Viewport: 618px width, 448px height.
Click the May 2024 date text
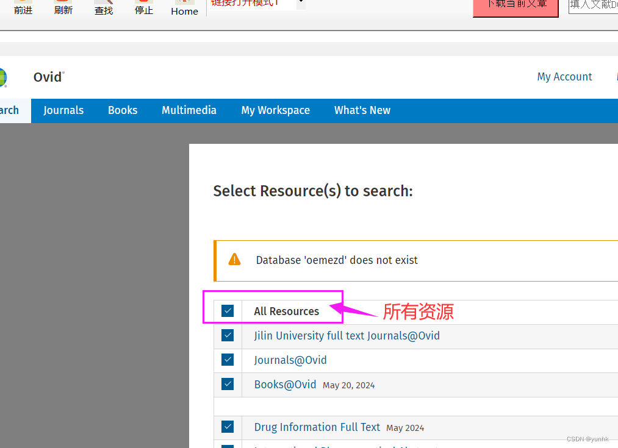click(x=405, y=428)
